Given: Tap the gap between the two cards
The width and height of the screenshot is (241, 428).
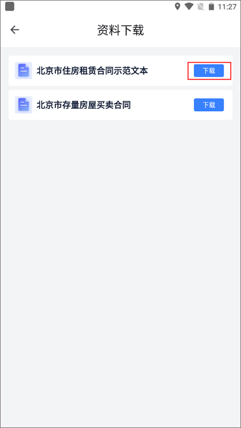Looking at the screenshot, I should tap(120, 88).
